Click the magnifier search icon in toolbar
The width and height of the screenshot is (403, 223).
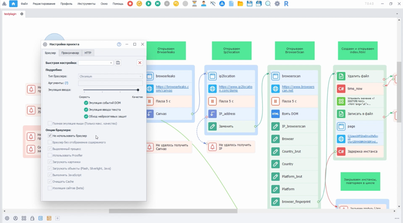[x=268, y=4]
